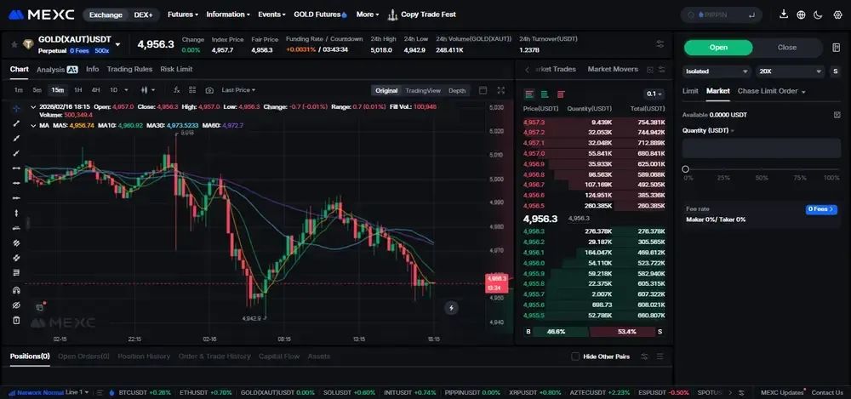Toggle dark mode with moon icon
Image resolution: width=851 pixels, height=399 pixels.
818,14
